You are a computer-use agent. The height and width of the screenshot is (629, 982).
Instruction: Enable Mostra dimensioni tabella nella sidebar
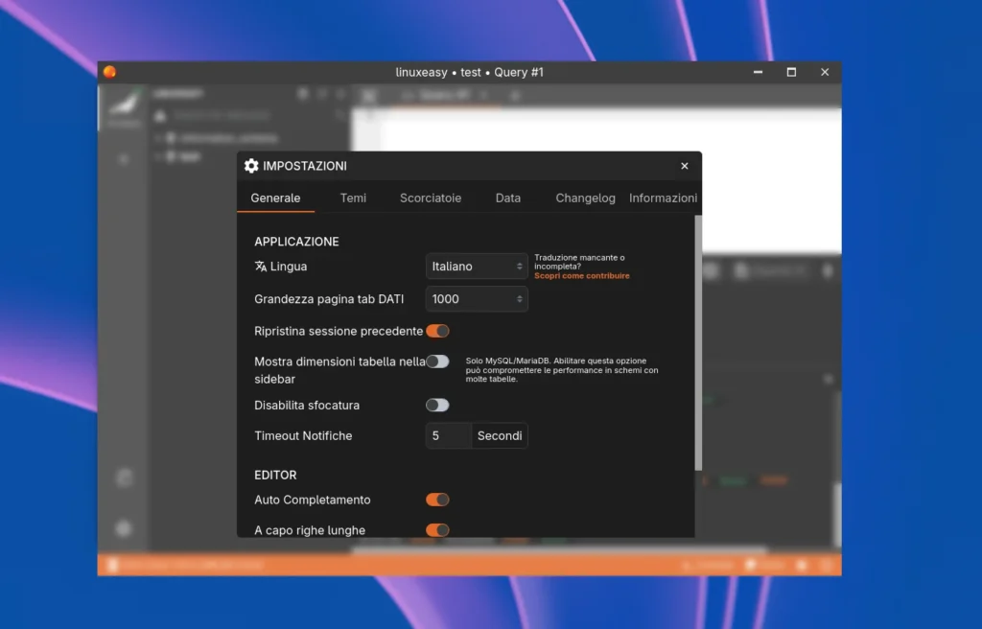437,361
